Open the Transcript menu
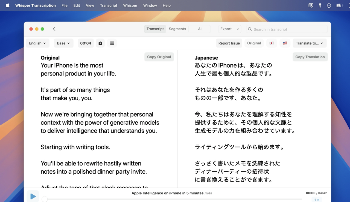 coord(109,5)
